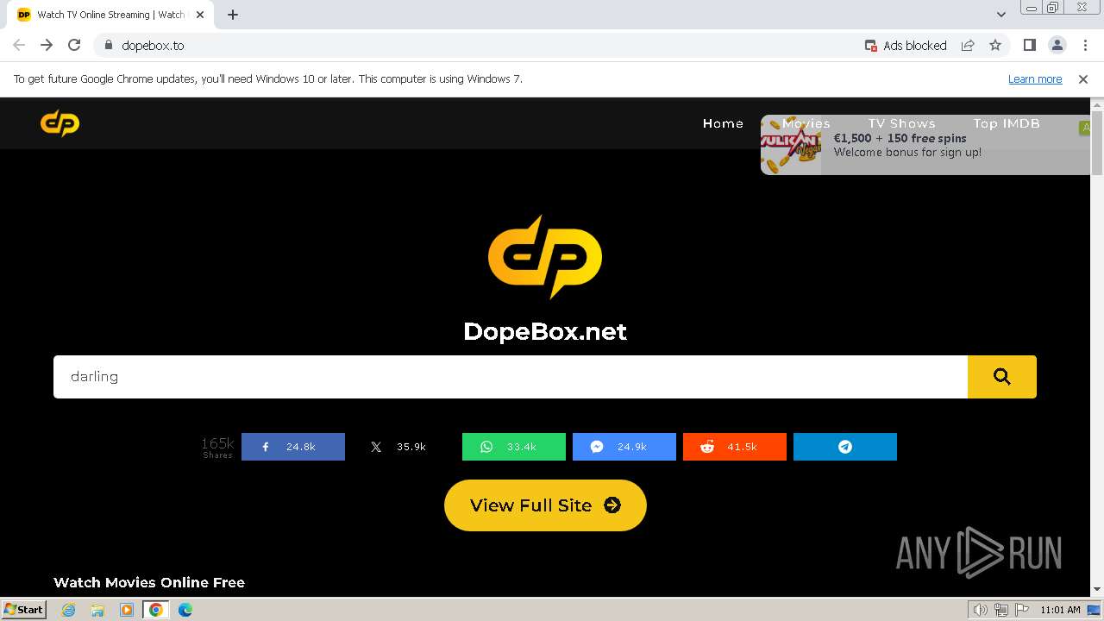This screenshot has height=621, width=1104.
Task: Click the share page icon in toolbar
Action: [968, 45]
